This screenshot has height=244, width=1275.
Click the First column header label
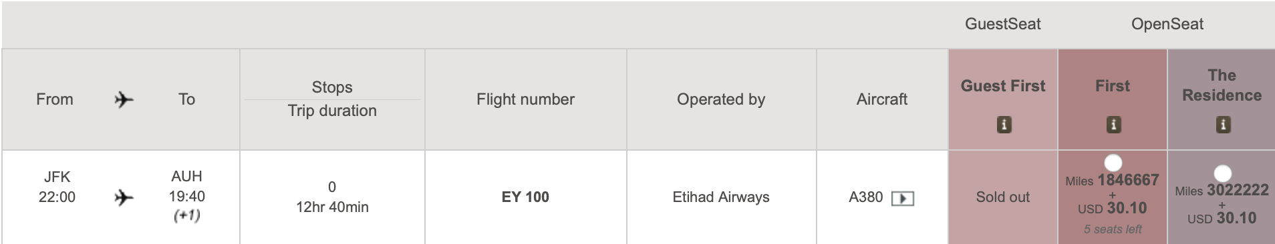1113,86
